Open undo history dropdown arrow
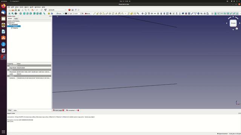This screenshot has height=135, width=241. [x=34, y=10]
